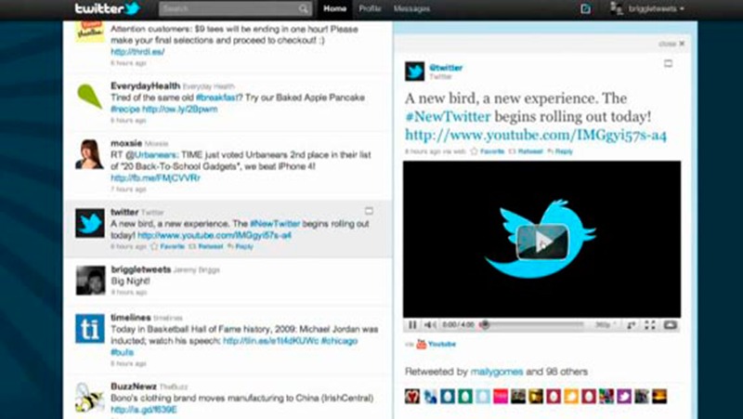Screen dimensions: 743x419
Task: Click the expand video size icon
Action: pos(632,325)
